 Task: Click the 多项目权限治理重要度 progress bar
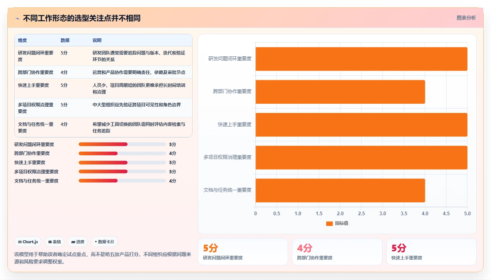point(122,171)
